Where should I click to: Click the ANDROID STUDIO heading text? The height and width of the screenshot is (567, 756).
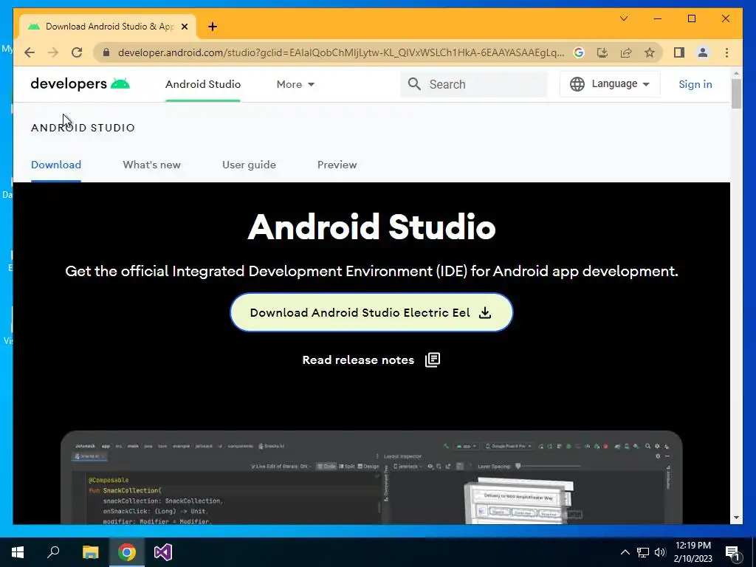click(83, 128)
